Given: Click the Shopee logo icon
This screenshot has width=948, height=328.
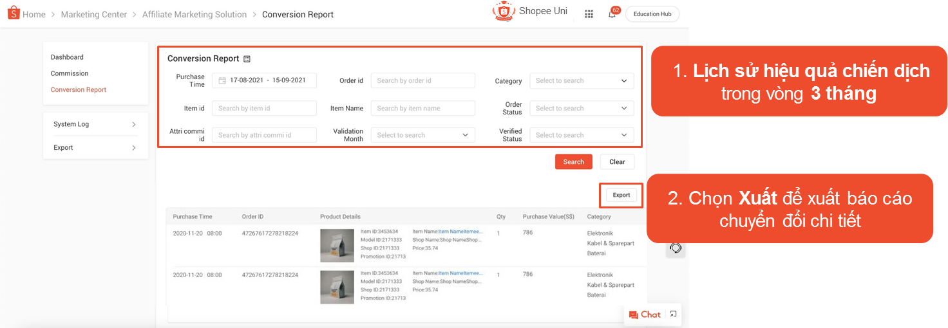Looking at the screenshot, I should [x=14, y=14].
